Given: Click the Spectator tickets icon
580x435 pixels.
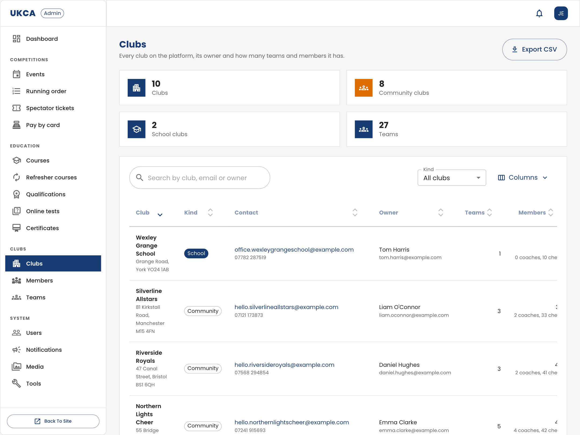Looking at the screenshot, I should coord(16,108).
